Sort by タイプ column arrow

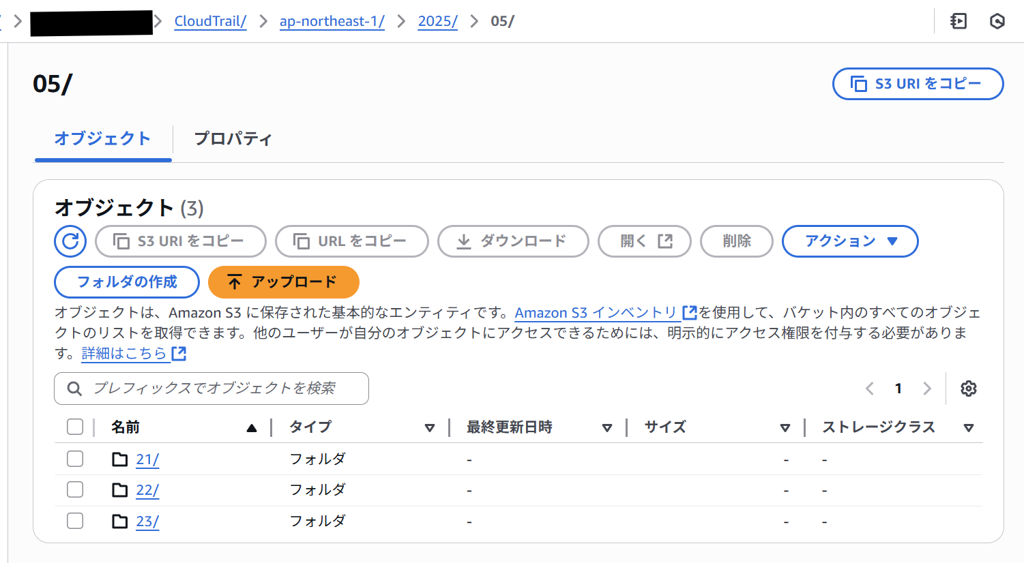[430, 428]
